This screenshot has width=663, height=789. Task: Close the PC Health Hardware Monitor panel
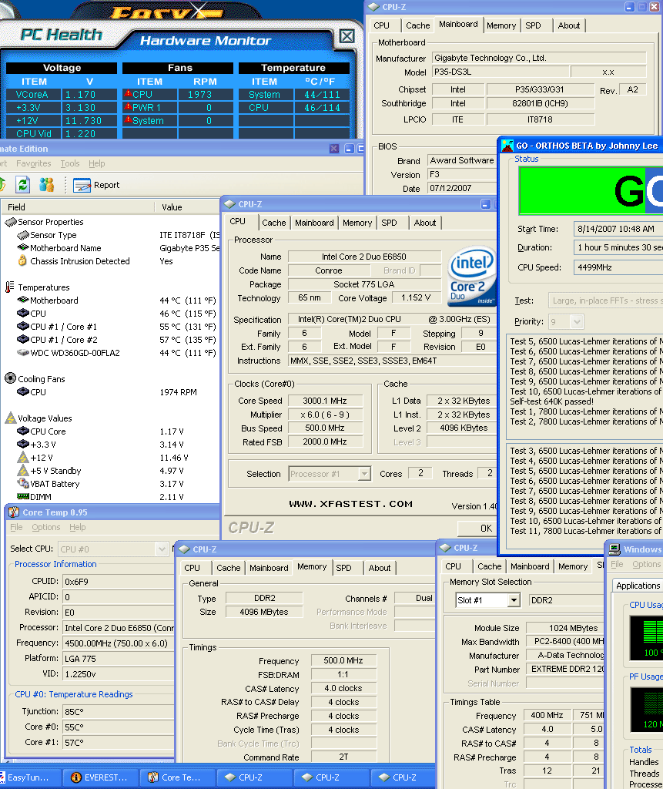pos(347,36)
